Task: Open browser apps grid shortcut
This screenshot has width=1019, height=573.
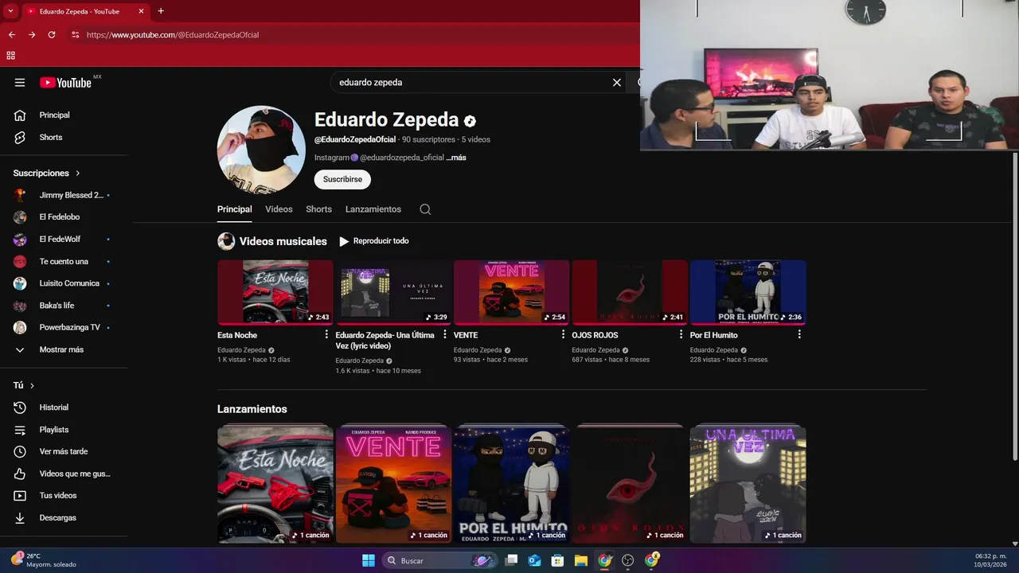Action: [x=11, y=56]
